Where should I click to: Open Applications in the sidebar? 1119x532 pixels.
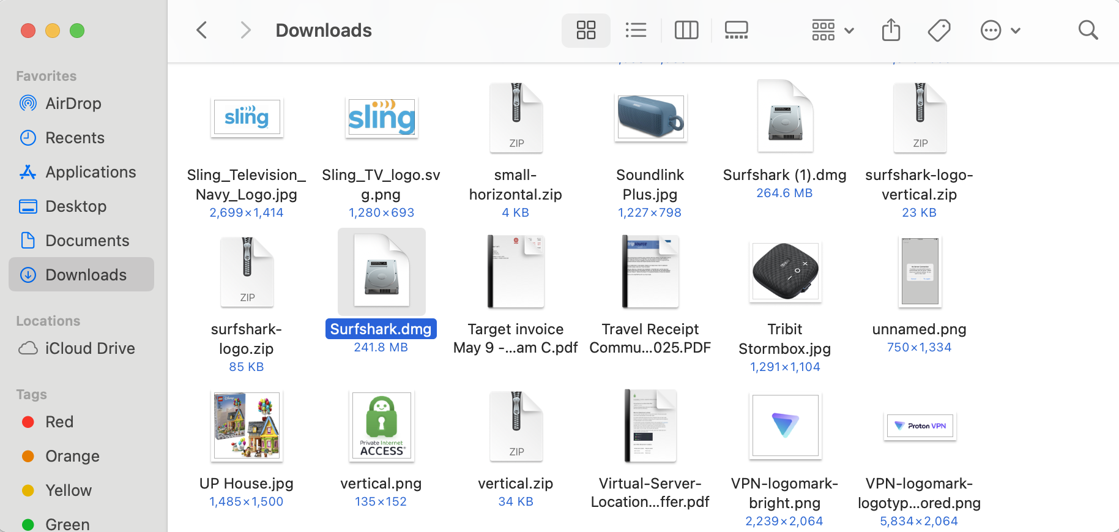coord(91,172)
